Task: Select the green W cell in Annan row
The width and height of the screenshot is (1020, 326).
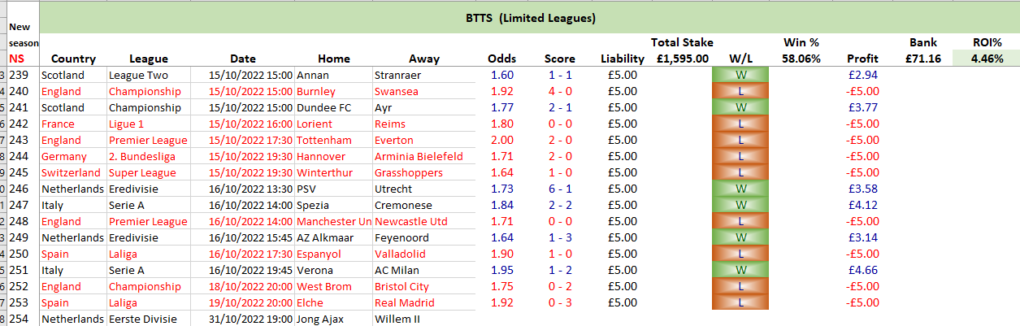Action: point(740,75)
